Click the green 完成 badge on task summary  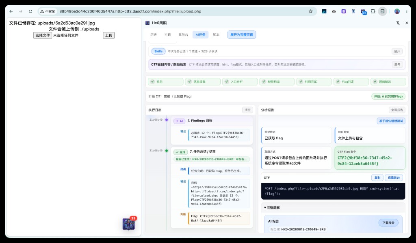180,152
